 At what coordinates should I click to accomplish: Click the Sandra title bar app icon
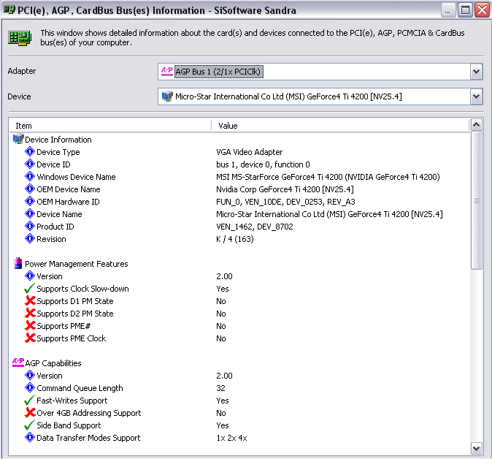(x=9, y=10)
